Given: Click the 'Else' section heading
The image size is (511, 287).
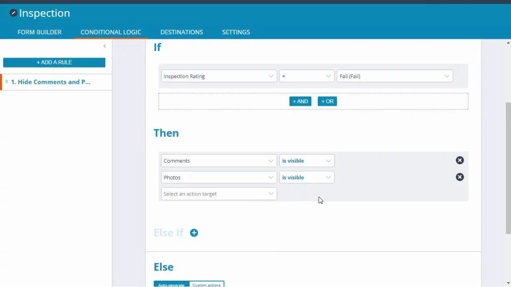Looking at the screenshot, I should 163,267.
